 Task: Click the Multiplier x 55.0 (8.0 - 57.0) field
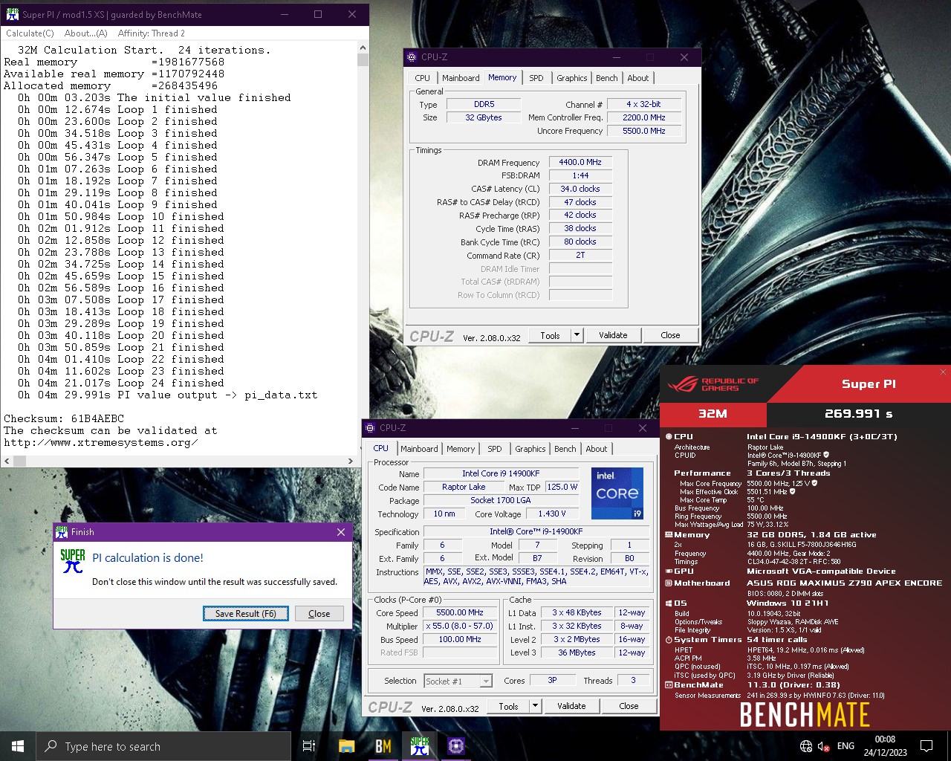(x=460, y=626)
